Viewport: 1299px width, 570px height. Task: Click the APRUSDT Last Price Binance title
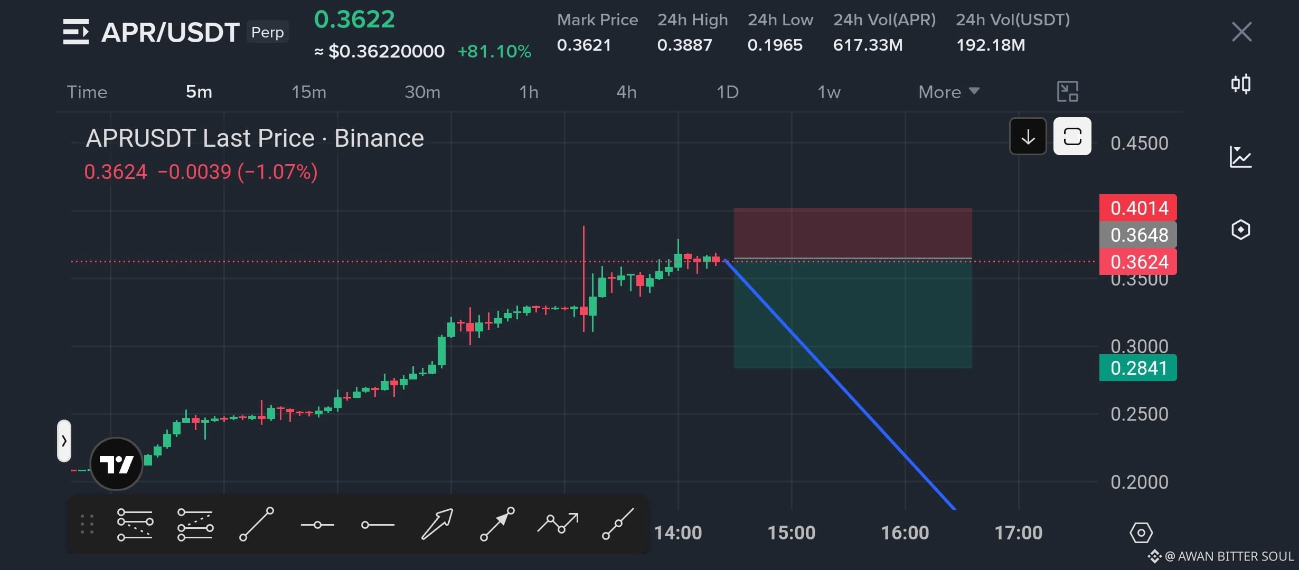(255, 138)
